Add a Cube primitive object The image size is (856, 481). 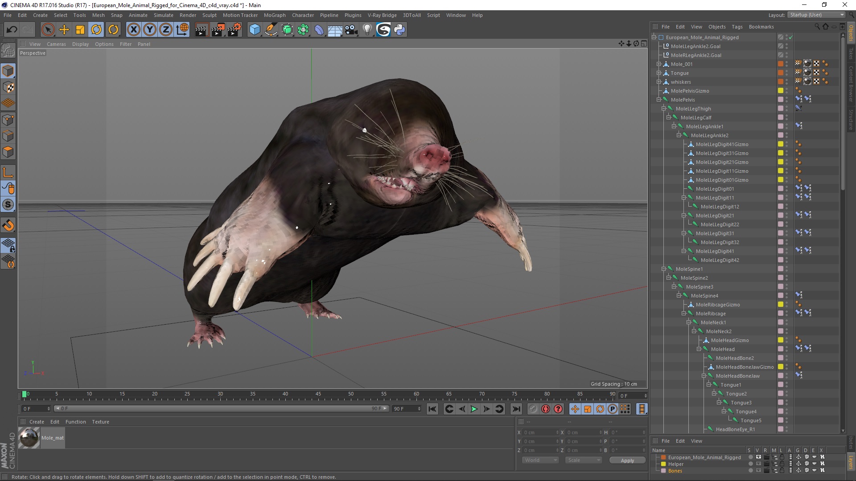click(x=255, y=30)
